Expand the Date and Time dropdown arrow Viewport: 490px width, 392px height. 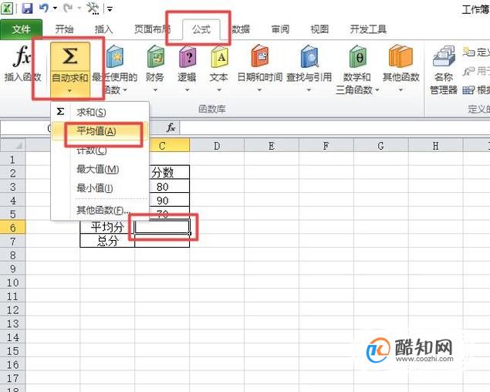pyautogui.click(x=259, y=90)
